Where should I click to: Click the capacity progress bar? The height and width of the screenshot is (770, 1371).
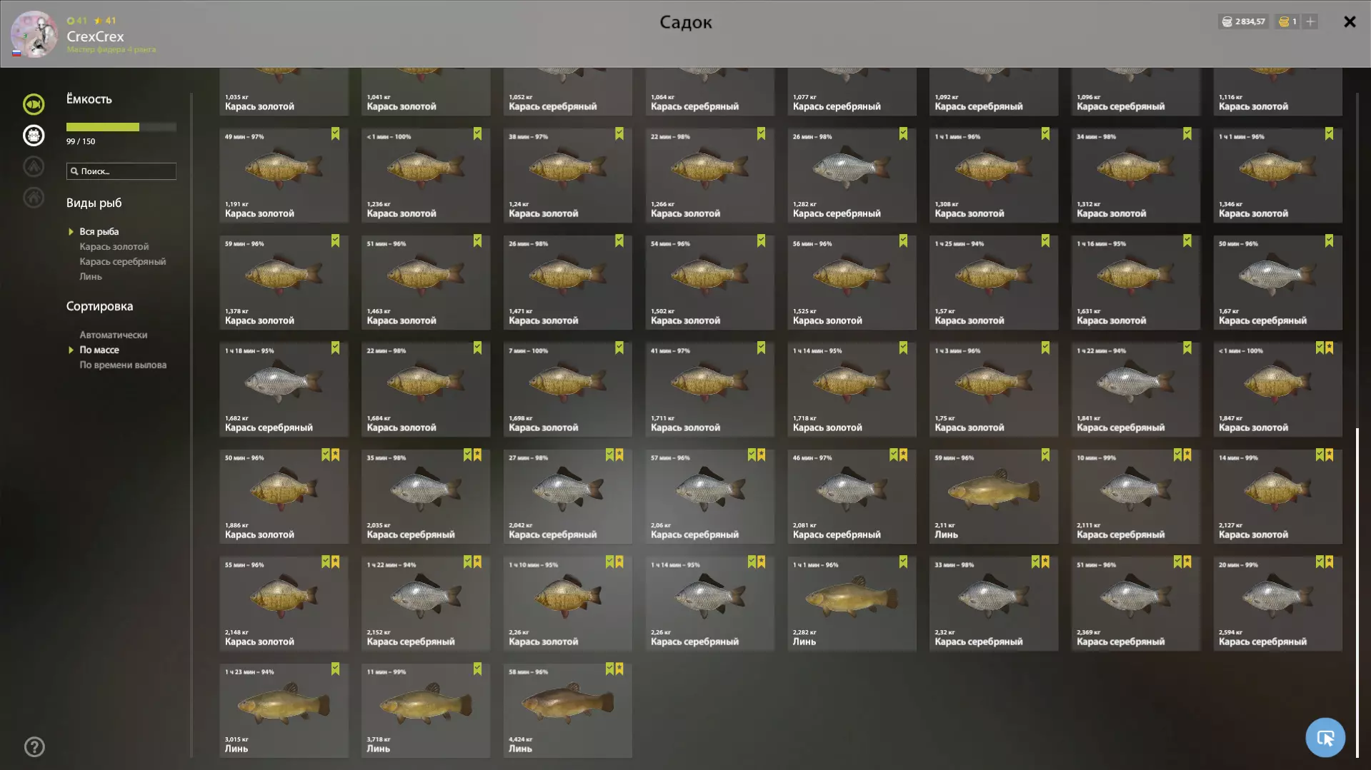(x=121, y=127)
